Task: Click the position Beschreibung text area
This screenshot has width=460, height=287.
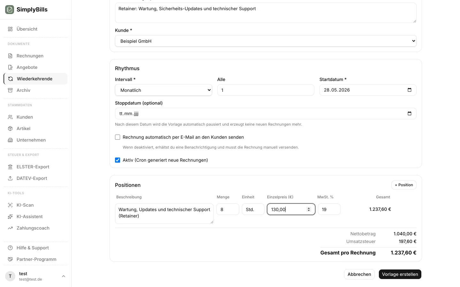Action: (x=164, y=214)
